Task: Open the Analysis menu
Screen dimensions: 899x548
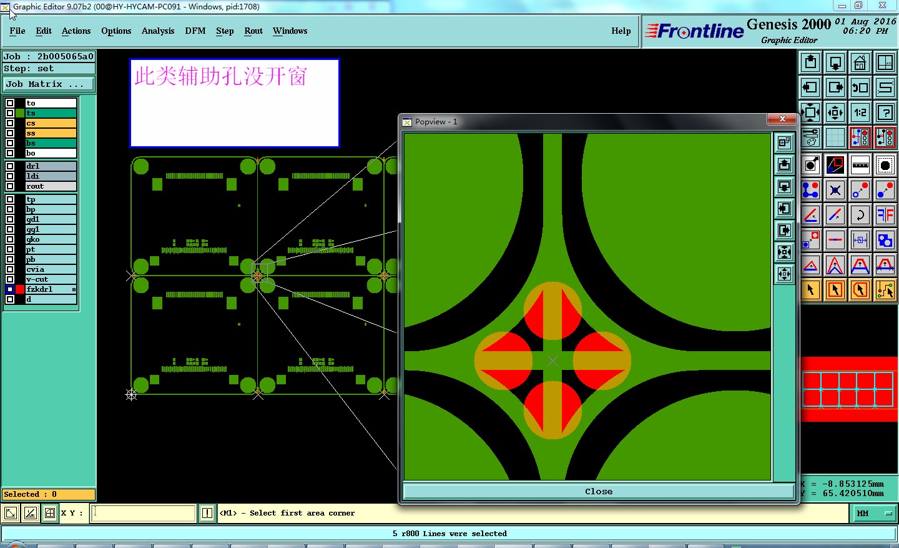Action: [158, 31]
